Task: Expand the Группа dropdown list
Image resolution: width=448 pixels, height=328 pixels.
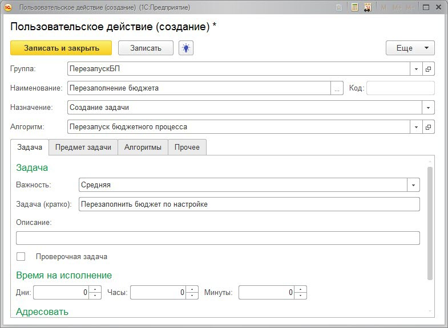Action: pos(416,69)
